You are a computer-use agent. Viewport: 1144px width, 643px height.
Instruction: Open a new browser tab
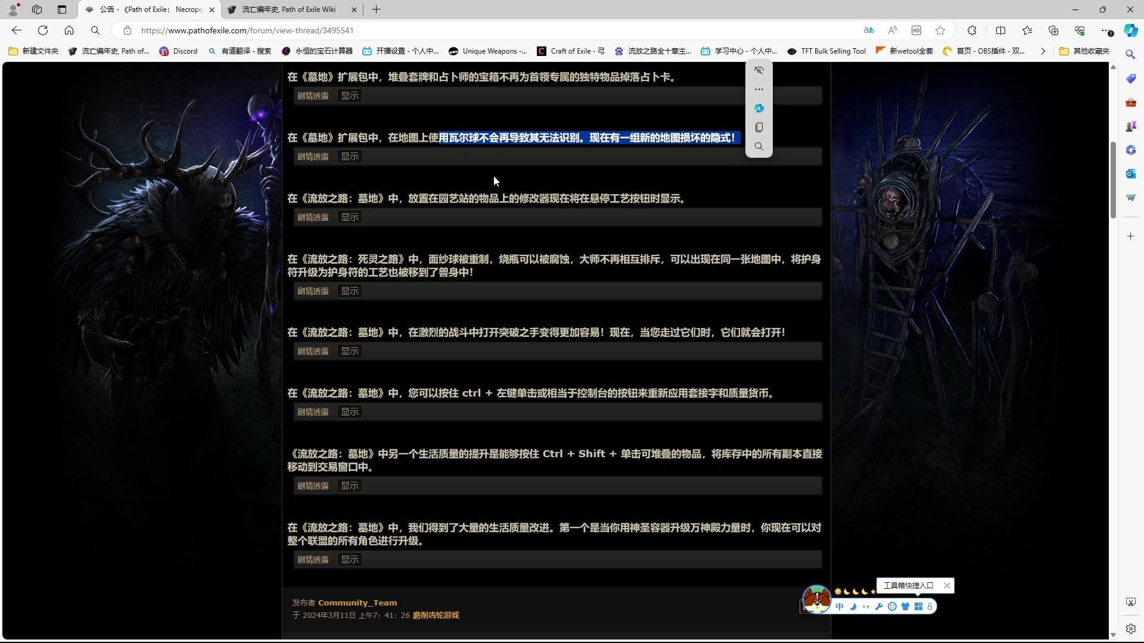pos(376,10)
